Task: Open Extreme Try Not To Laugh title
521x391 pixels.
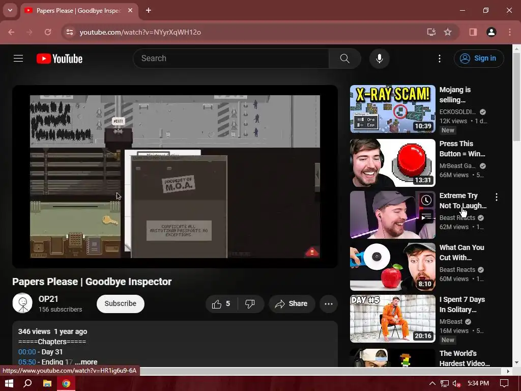Action: [462, 201]
